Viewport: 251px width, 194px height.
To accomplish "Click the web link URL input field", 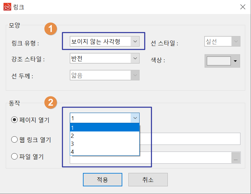I will [x=190, y=139].
